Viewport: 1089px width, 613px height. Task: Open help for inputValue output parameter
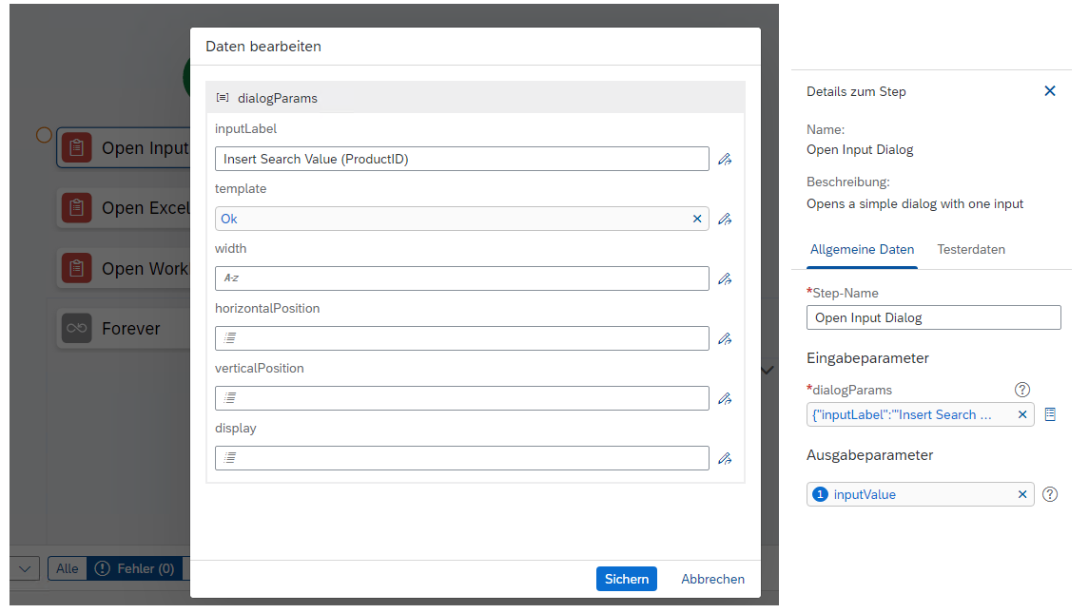tap(1050, 494)
